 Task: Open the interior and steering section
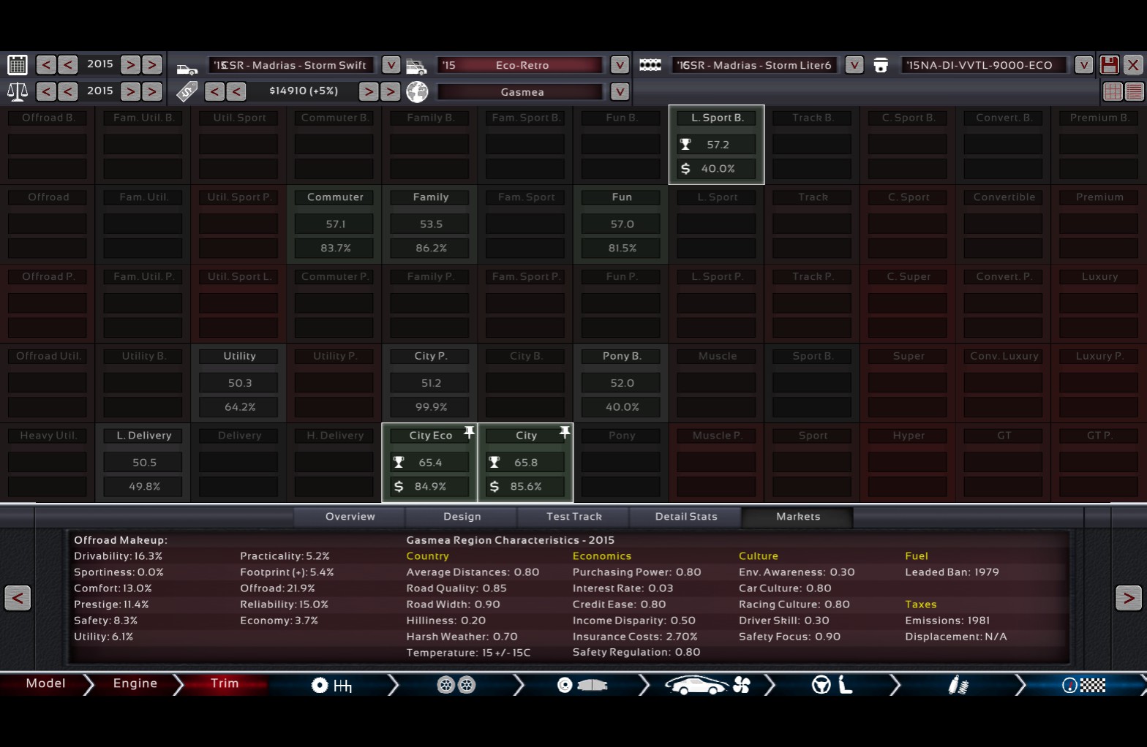point(832,686)
